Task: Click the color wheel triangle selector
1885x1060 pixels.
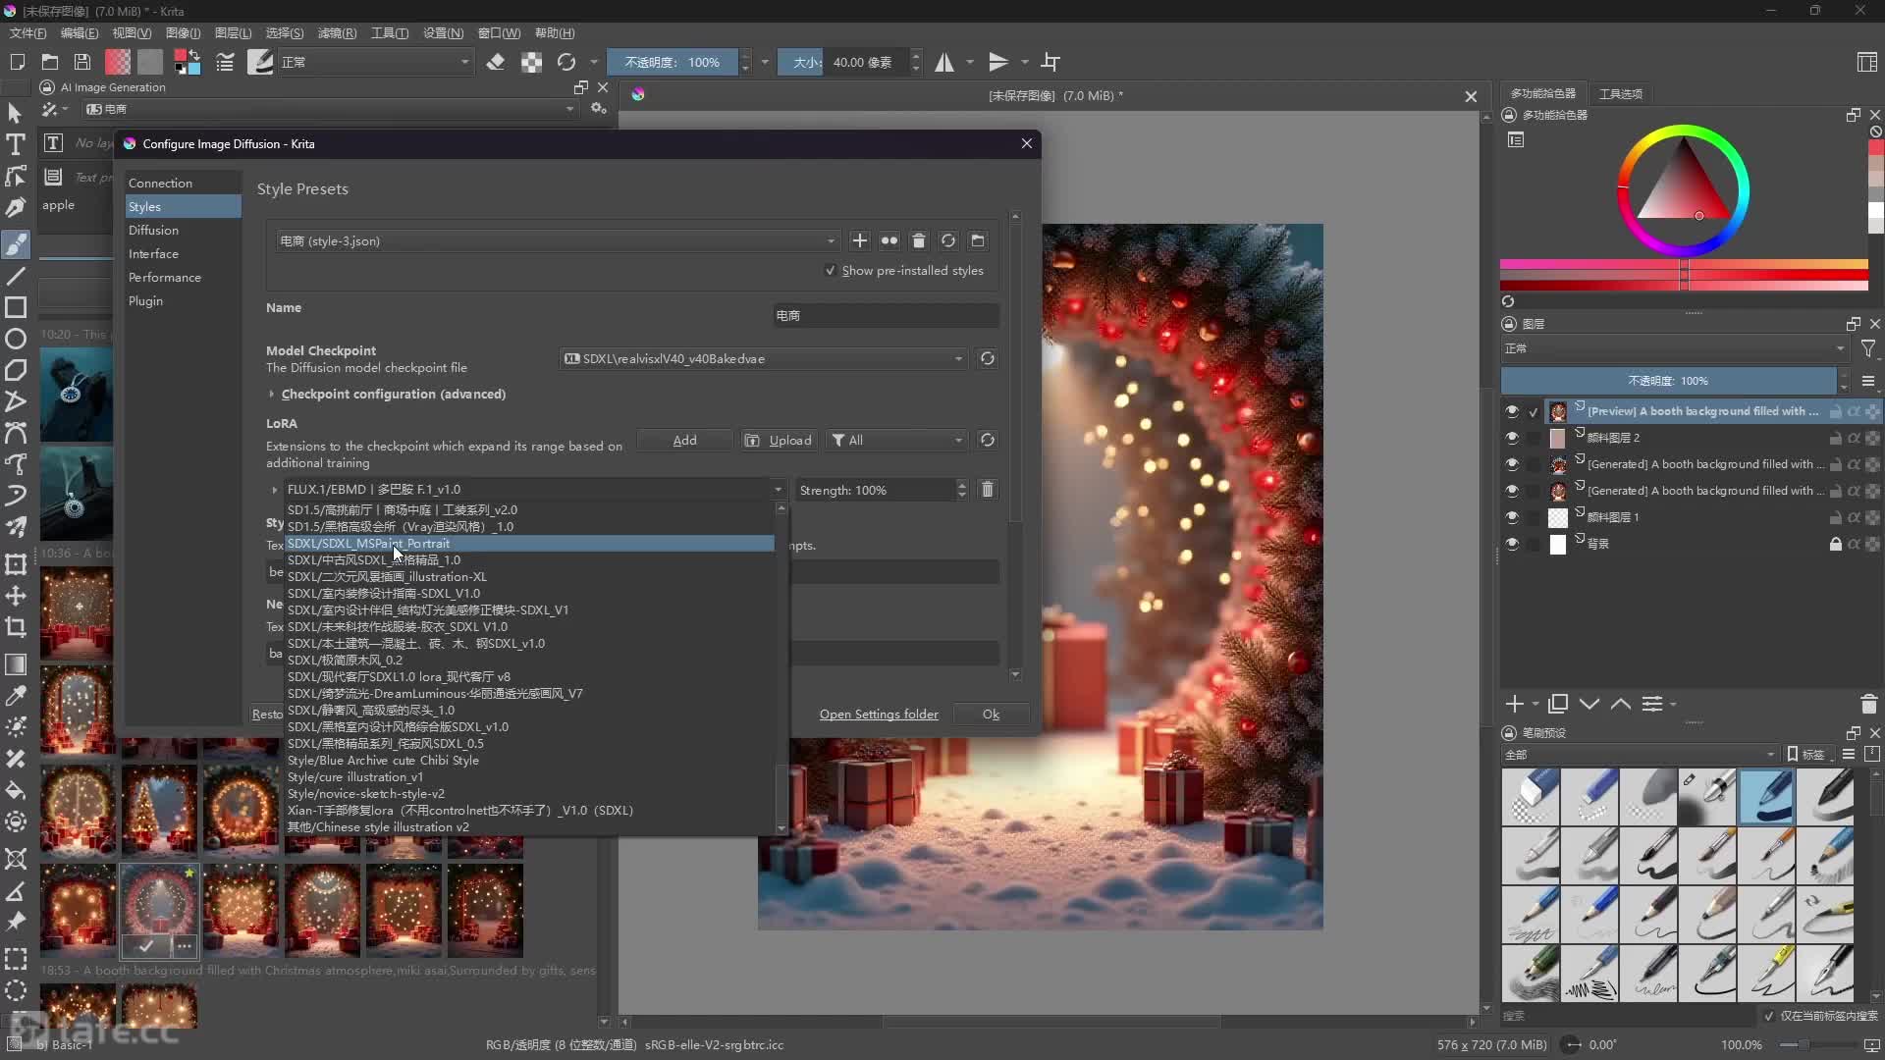Action: [1683, 182]
